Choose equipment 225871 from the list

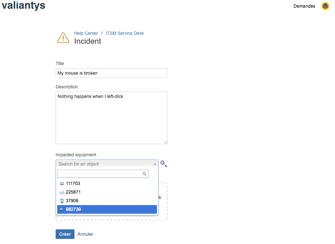tap(107, 192)
